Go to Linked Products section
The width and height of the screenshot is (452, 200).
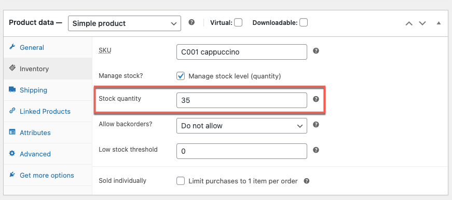point(45,111)
